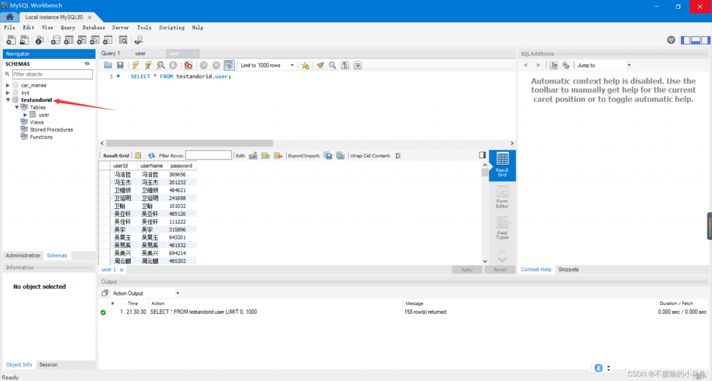Open the Server menu

point(121,27)
